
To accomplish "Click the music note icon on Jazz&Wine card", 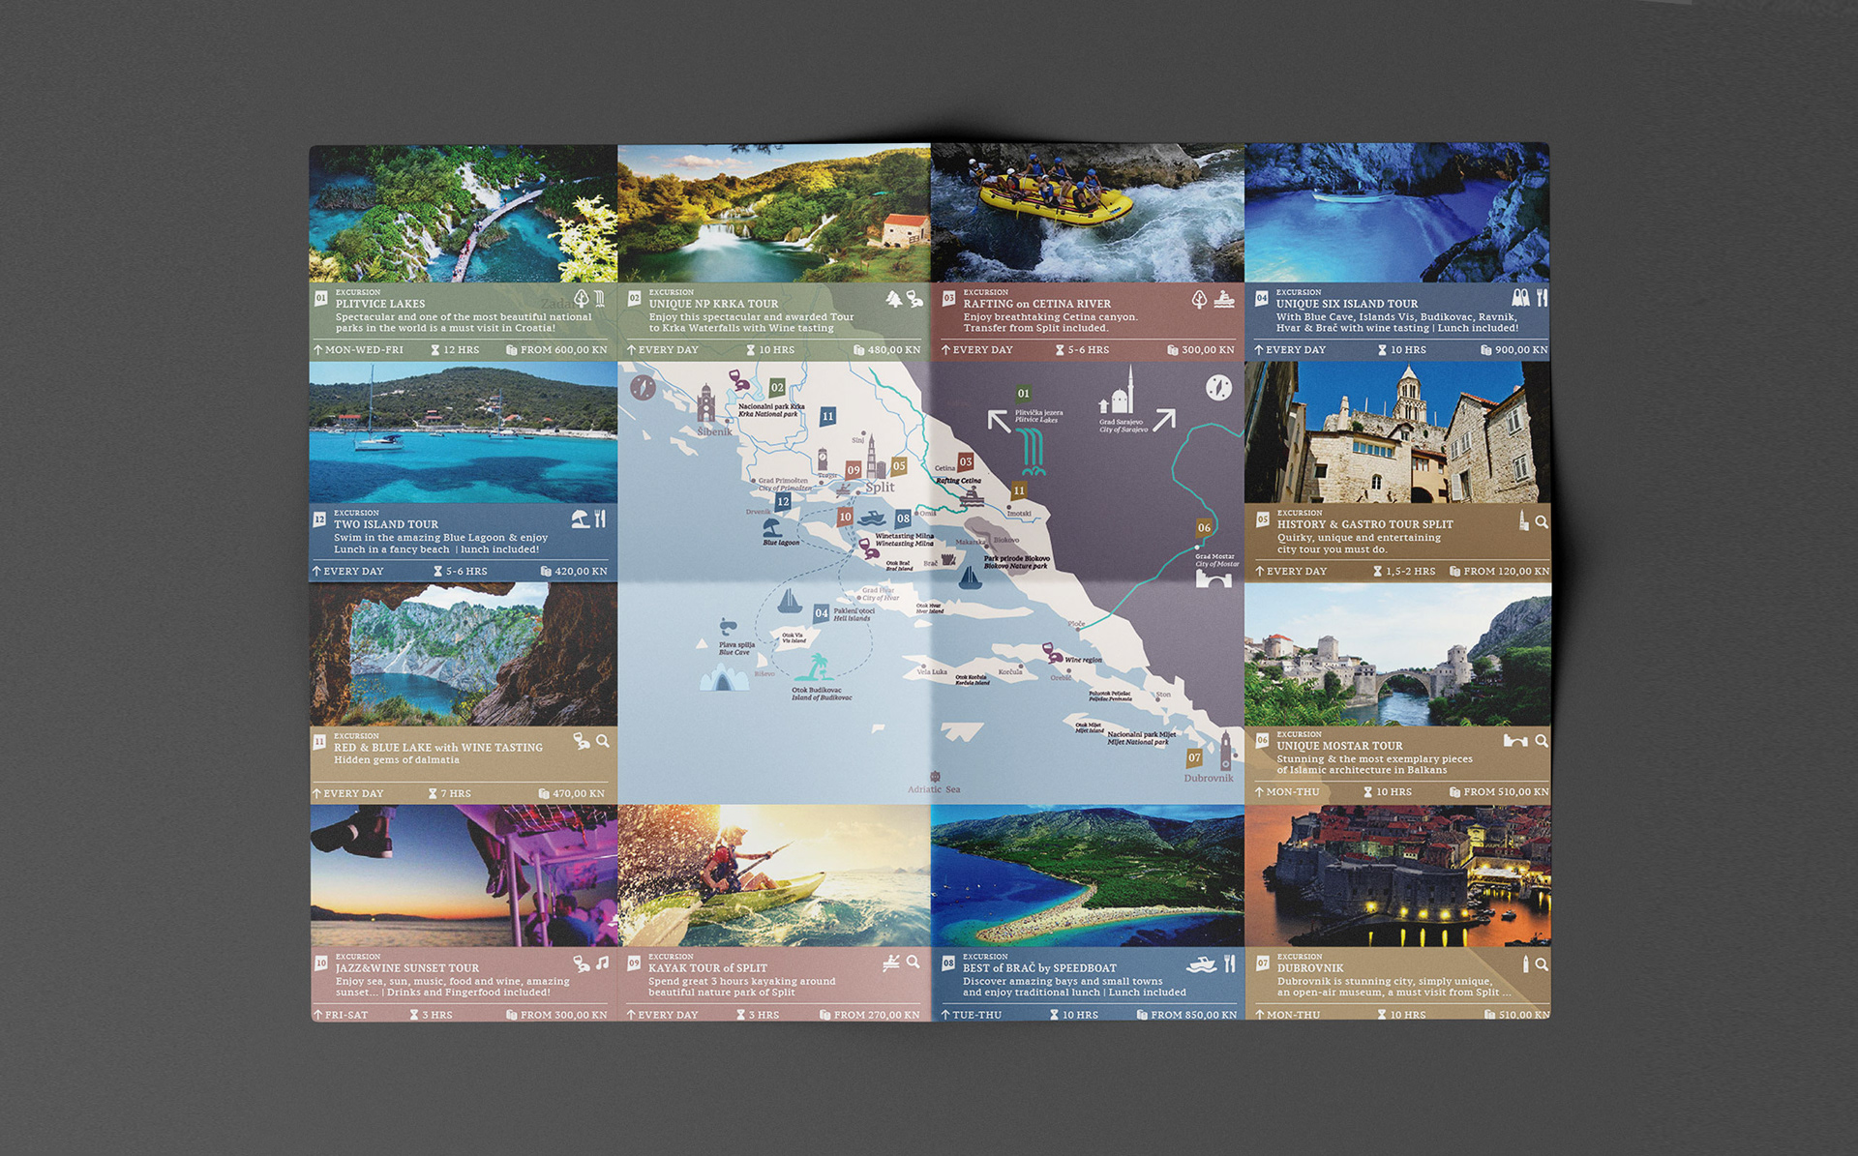I will tap(602, 963).
